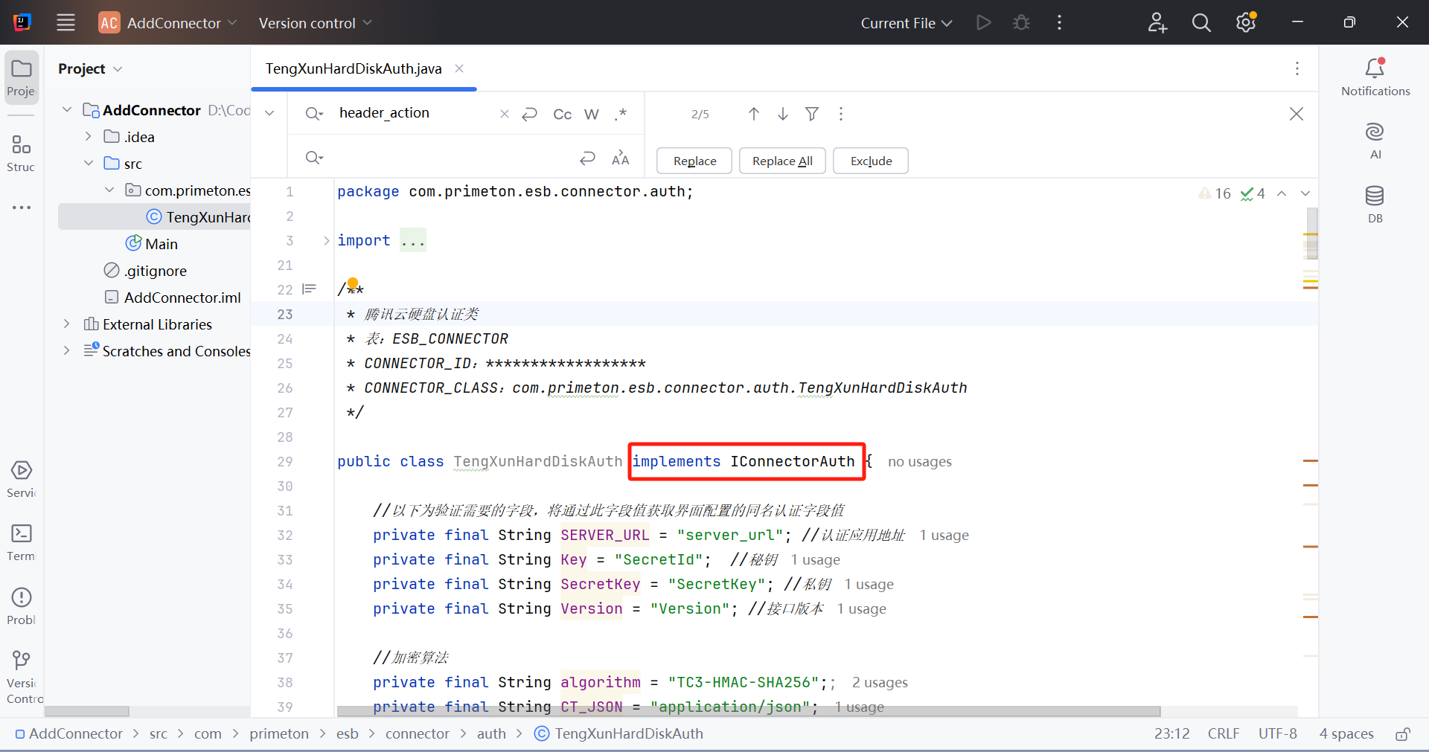
Task: Click the Replace All button
Action: (x=782, y=161)
